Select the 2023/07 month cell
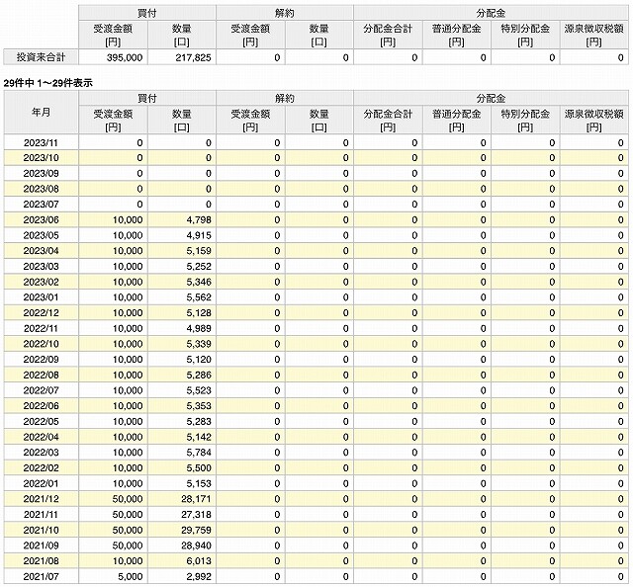Viewport: 633px width, 587px height. coord(41,205)
